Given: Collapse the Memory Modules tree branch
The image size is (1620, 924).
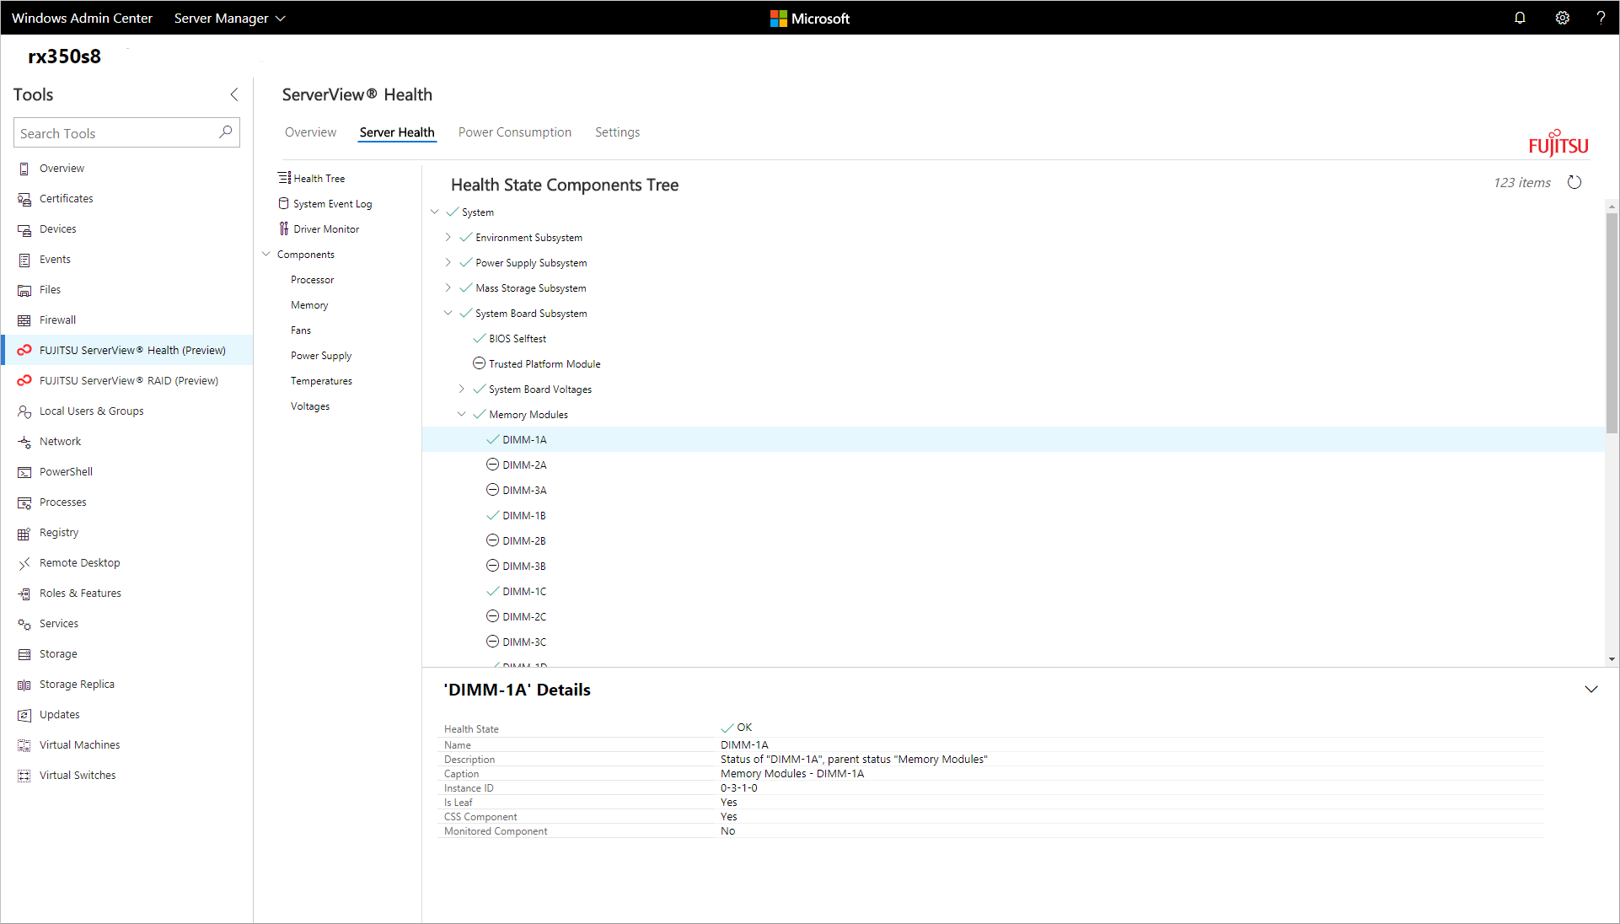Looking at the screenshot, I should pyautogui.click(x=464, y=414).
